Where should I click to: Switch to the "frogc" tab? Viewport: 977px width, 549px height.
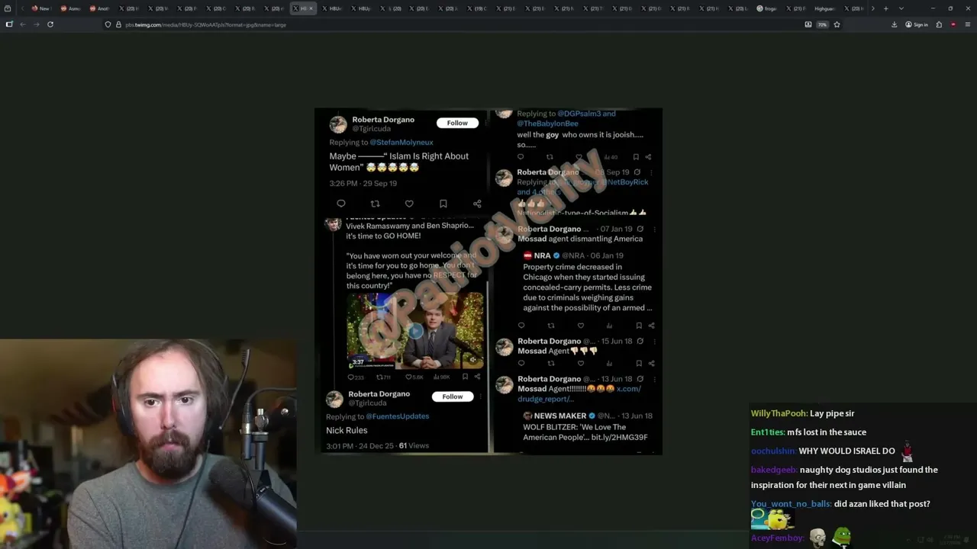click(767, 8)
